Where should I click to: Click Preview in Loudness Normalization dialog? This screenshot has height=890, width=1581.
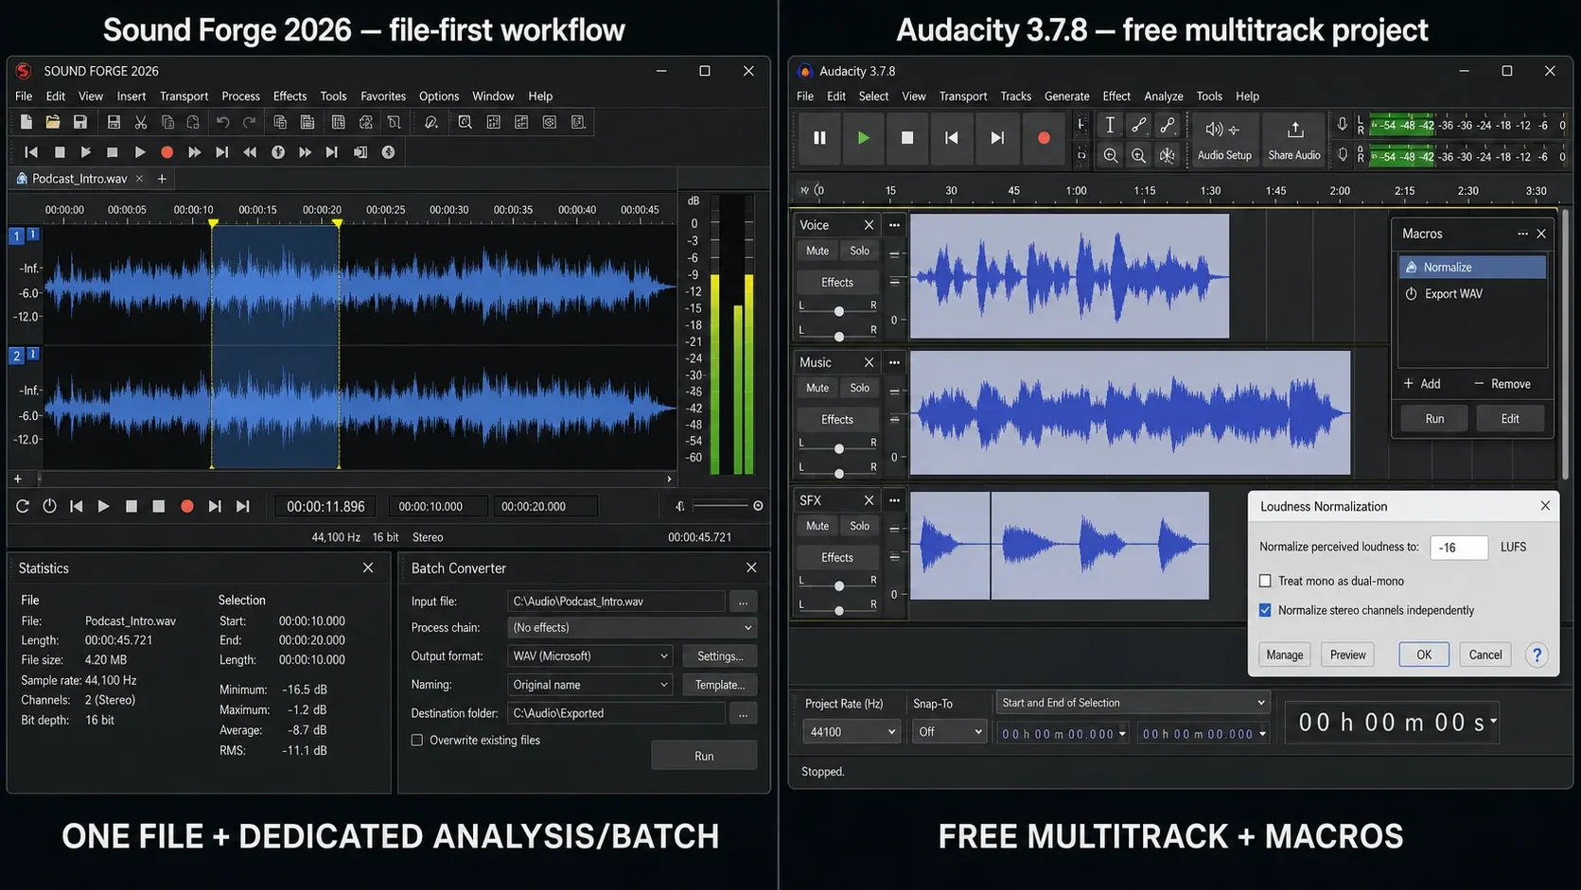(x=1347, y=654)
